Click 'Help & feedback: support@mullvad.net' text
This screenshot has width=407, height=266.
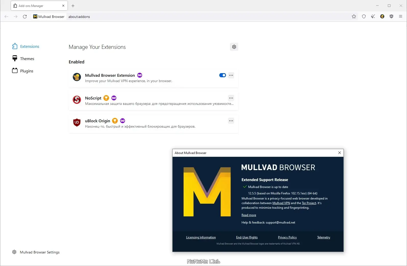coord(268,223)
